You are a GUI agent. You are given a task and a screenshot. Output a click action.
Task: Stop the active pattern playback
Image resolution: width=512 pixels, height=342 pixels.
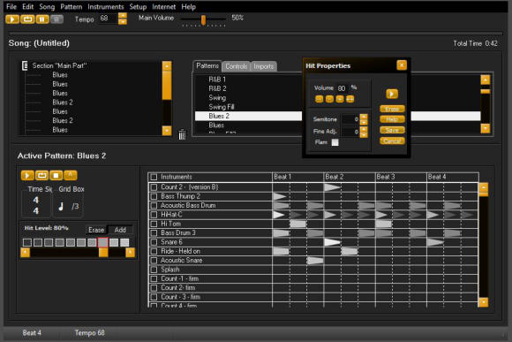[56, 176]
